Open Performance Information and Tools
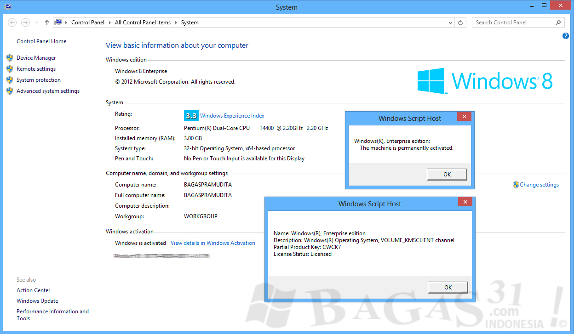This screenshot has width=574, height=334. pyautogui.click(x=53, y=315)
